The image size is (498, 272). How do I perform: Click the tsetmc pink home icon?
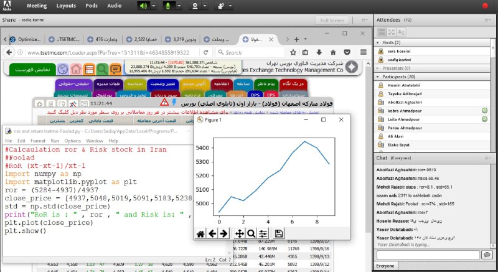tap(76, 69)
